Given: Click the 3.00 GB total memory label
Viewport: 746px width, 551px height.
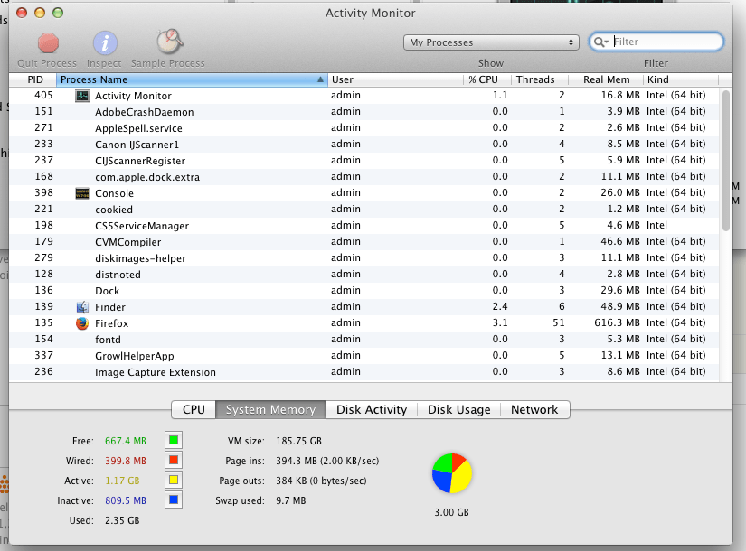Looking at the screenshot, I should (x=451, y=512).
